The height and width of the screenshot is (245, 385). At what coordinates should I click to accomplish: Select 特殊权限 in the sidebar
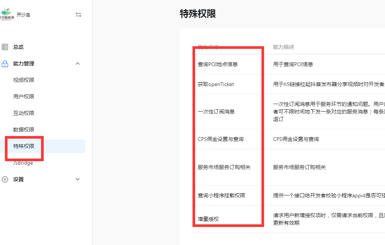coord(24,146)
